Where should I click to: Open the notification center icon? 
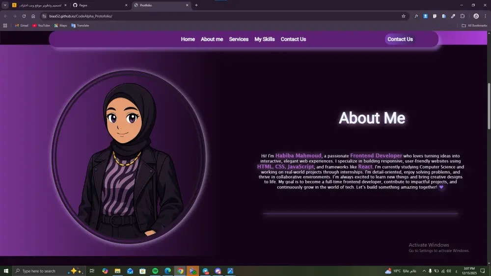point(483,271)
